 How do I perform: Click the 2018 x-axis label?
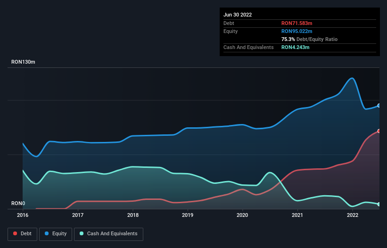coord(133,215)
